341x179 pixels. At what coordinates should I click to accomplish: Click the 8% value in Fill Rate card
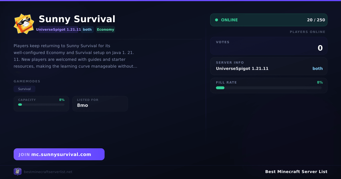(320, 82)
